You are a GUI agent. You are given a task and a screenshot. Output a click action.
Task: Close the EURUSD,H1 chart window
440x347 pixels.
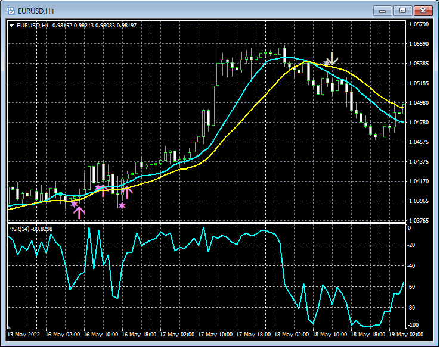[x=423, y=11]
